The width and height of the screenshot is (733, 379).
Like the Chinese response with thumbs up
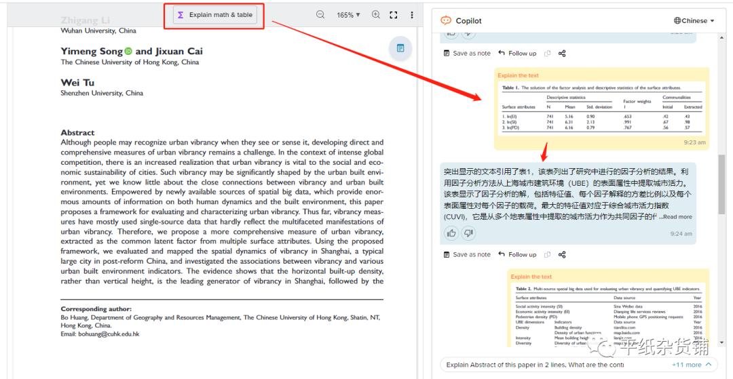451,233
